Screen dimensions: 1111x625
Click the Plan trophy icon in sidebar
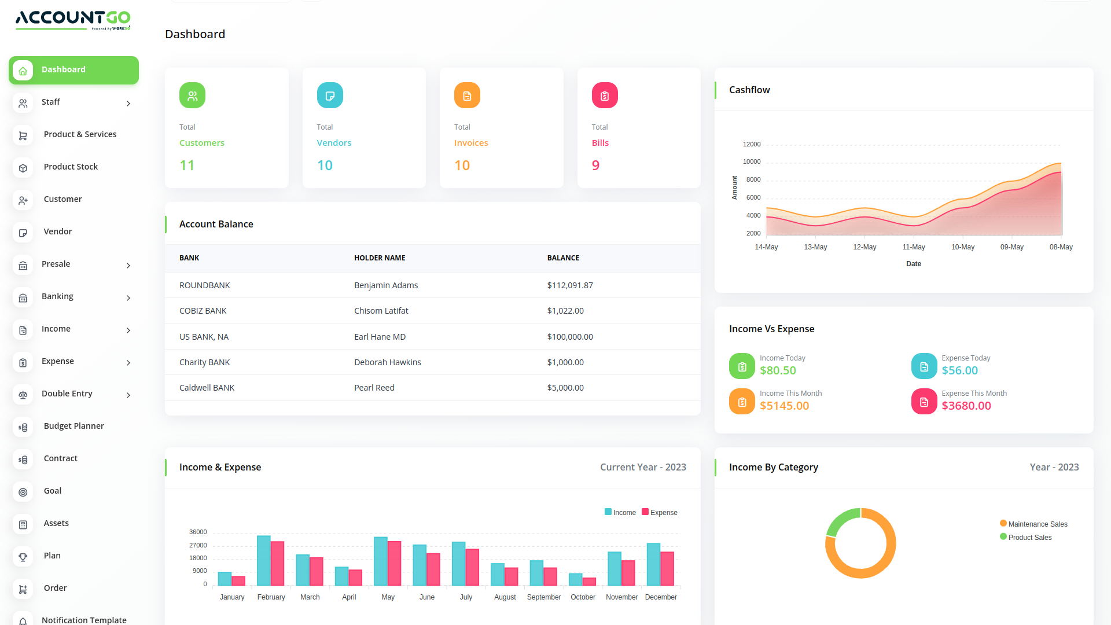pos(23,557)
